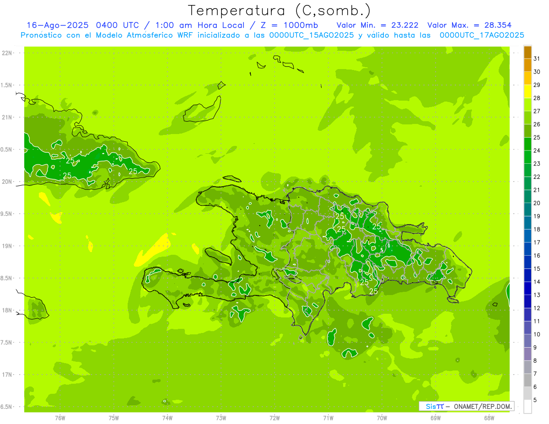Click the "74W" longitude label
The height and width of the screenshot is (424, 549).
pos(167,418)
